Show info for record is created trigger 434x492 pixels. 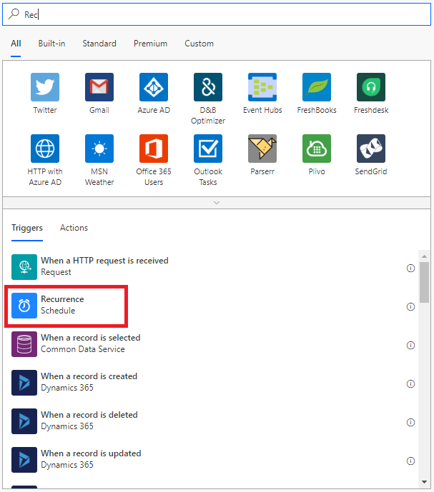410,384
